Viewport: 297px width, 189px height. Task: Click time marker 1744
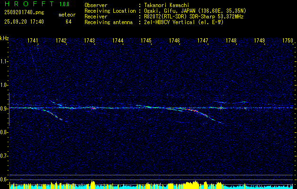(118, 41)
